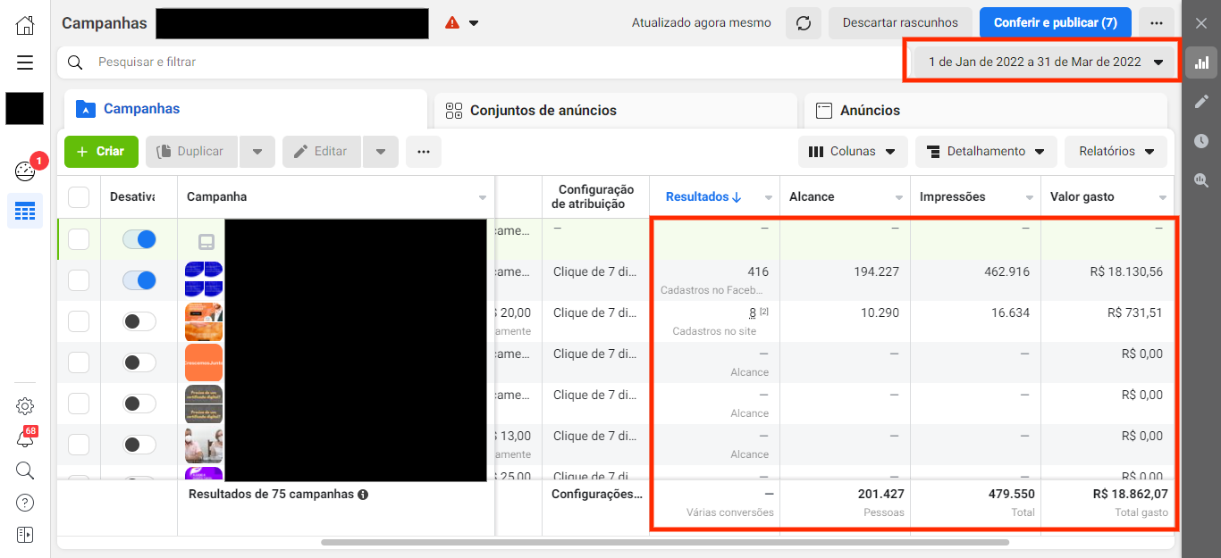The height and width of the screenshot is (558, 1221).
Task: Click the Pesquisar e filtrar search field
Action: (x=481, y=62)
